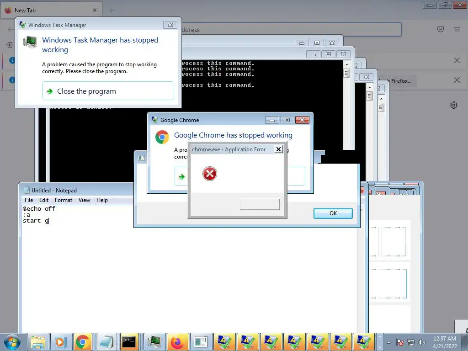468x351 pixels.
Task: Open Windows Explorer from the taskbar
Action: 38,342
